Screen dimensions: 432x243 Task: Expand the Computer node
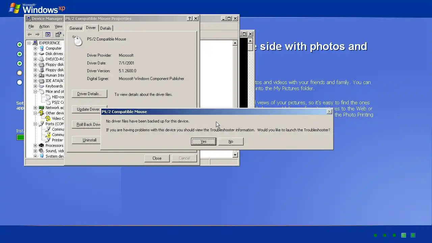click(x=35, y=48)
